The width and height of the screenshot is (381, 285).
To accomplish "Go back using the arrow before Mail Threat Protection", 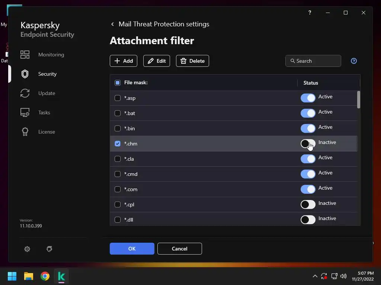I will [112, 24].
